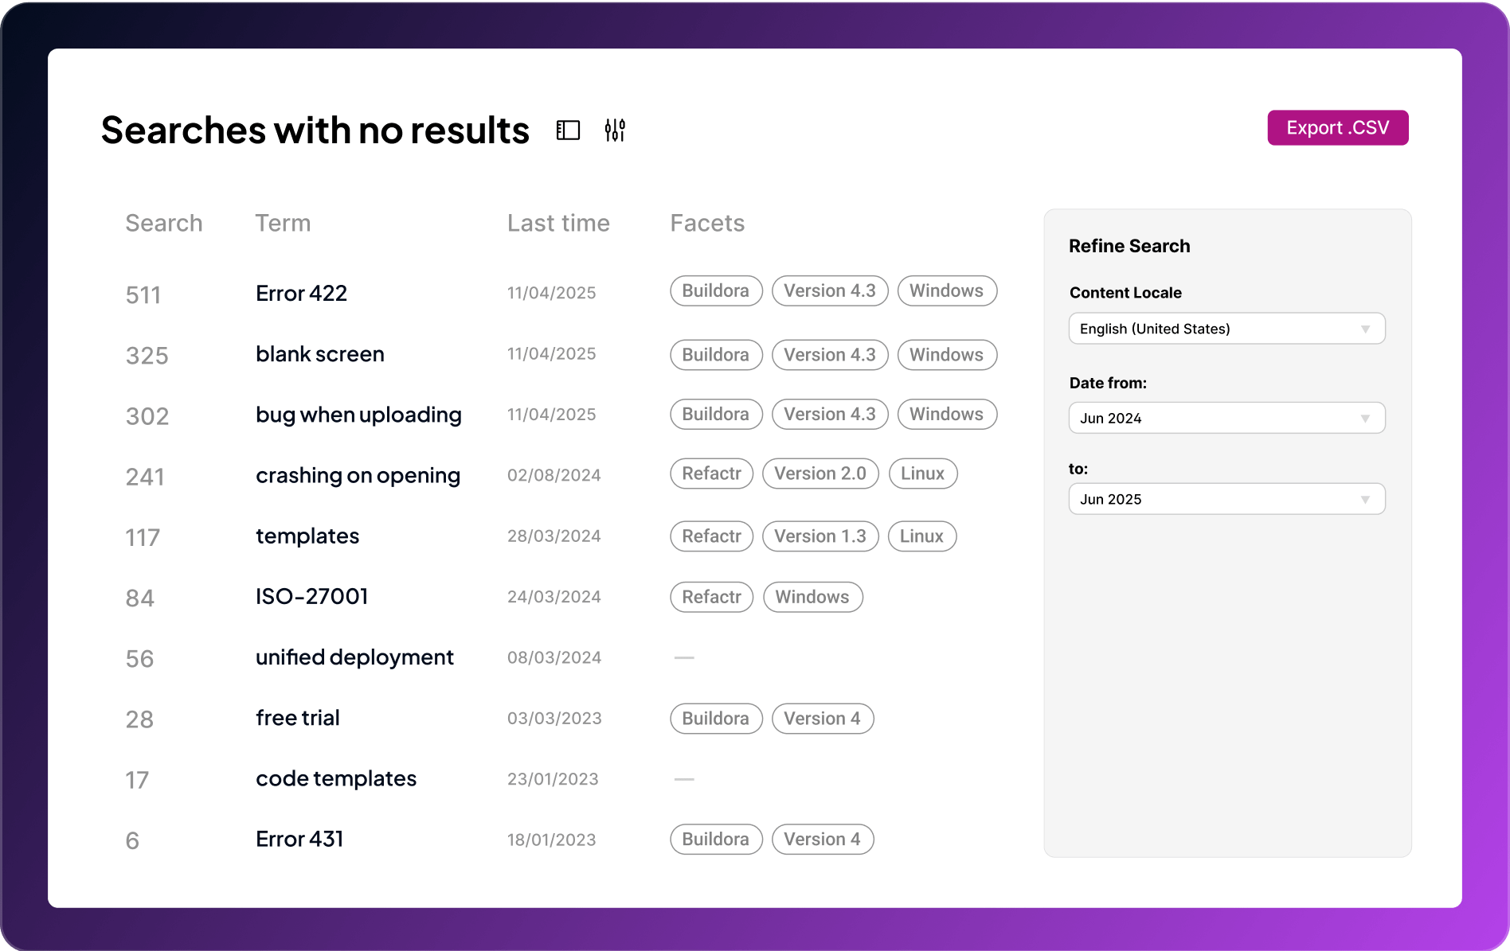1510x951 pixels.
Task: Click the Facets column header
Action: pos(707,223)
